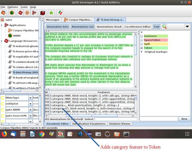192x151 pixels.
Task: Select Corpus Pipeline application in tree
Action: tap(26, 30)
